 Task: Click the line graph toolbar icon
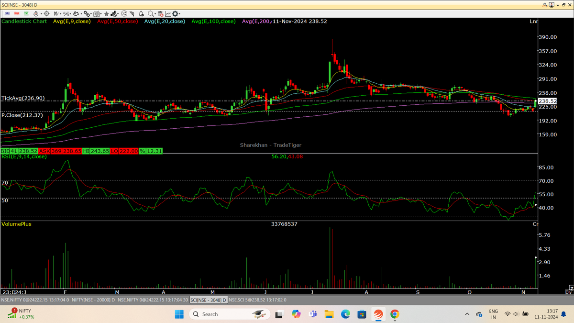(x=167, y=14)
